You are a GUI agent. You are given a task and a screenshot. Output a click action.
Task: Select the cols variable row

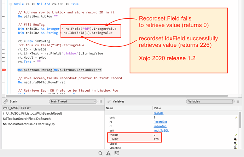[x=172, y=117]
